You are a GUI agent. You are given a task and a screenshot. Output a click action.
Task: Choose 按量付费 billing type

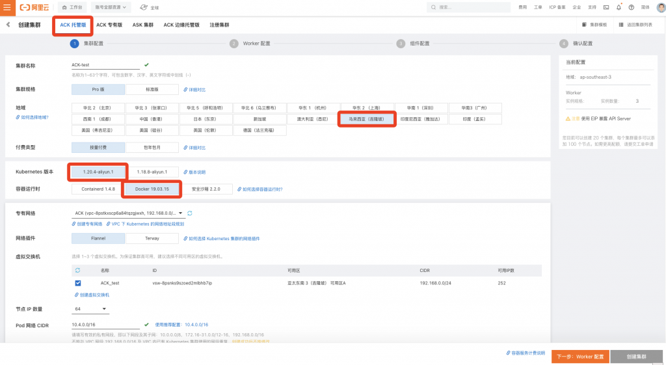pos(98,148)
